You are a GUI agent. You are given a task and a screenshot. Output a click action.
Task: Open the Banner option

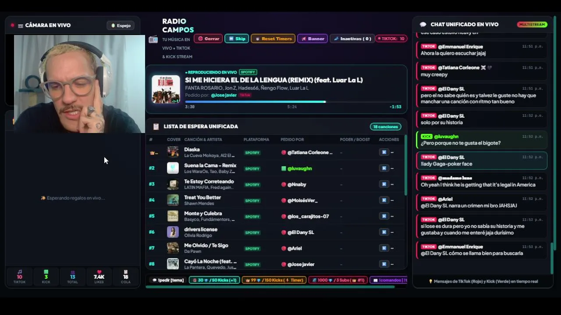coord(312,38)
